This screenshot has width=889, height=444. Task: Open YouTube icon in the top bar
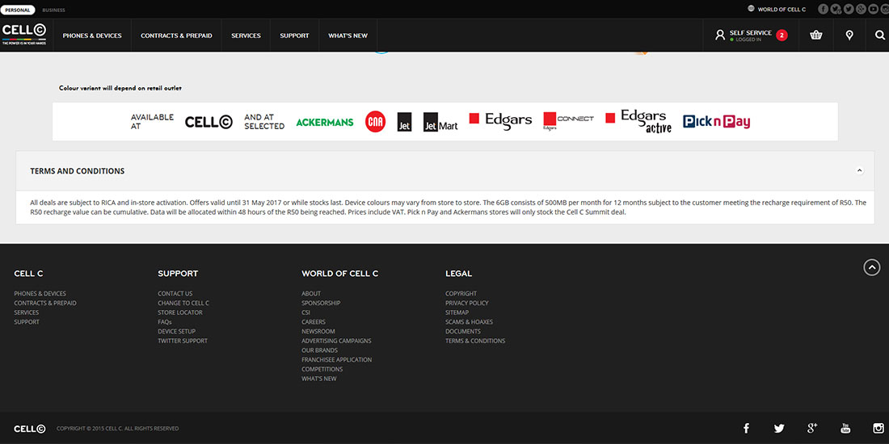(874, 9)
